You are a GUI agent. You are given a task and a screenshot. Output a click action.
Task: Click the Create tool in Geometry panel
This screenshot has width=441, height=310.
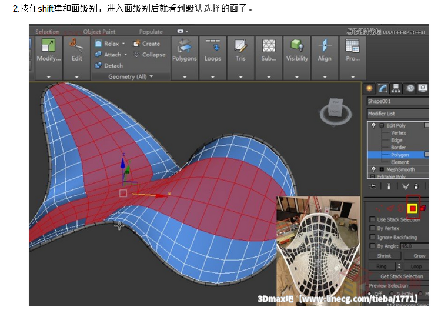[x=146, y=44]
